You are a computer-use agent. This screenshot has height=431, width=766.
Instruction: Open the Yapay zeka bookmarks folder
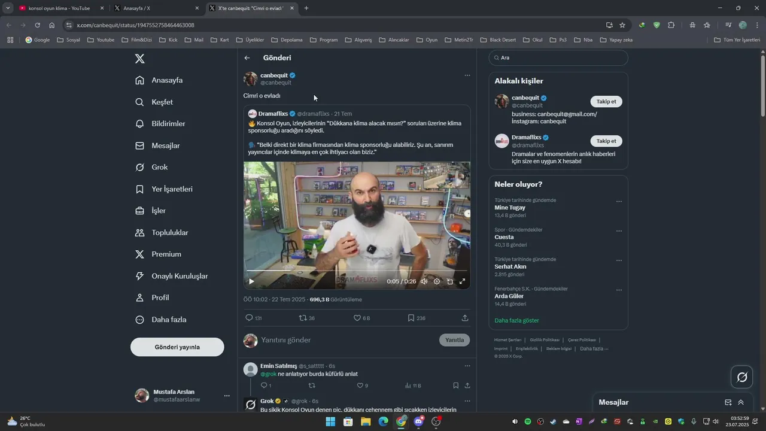coord(616,40)
